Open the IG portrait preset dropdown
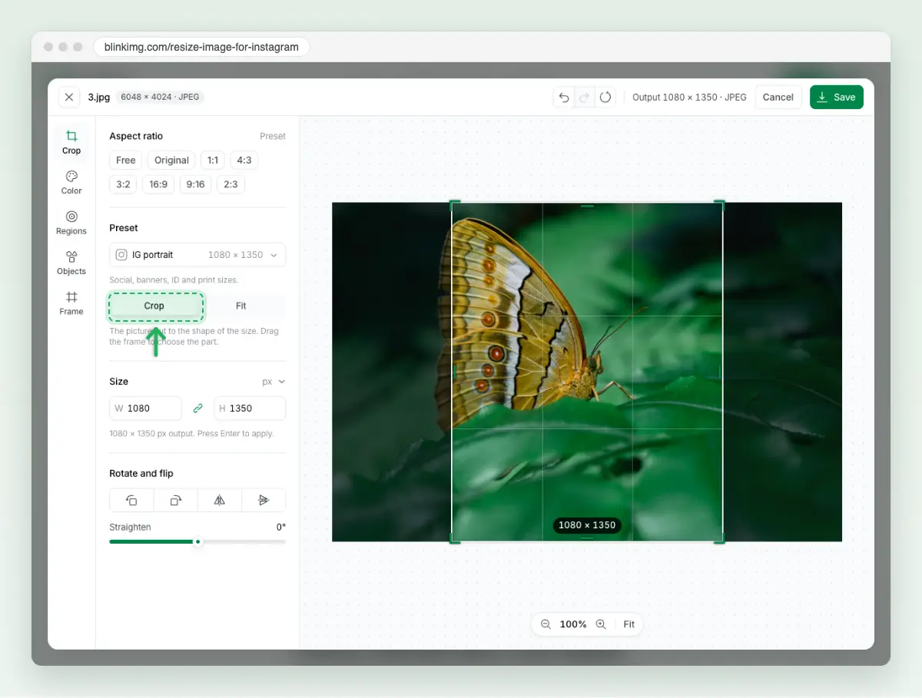This screenshot has width=922, height=698. [x=197, y=255]
